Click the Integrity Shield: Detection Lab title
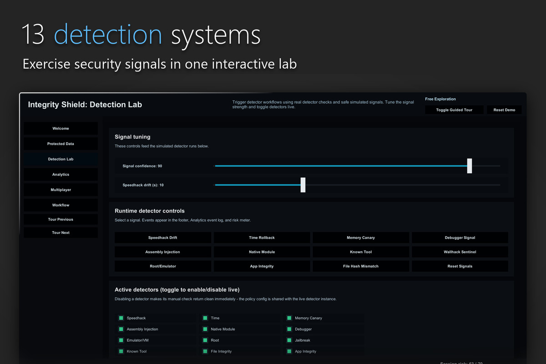 (85, 105)
